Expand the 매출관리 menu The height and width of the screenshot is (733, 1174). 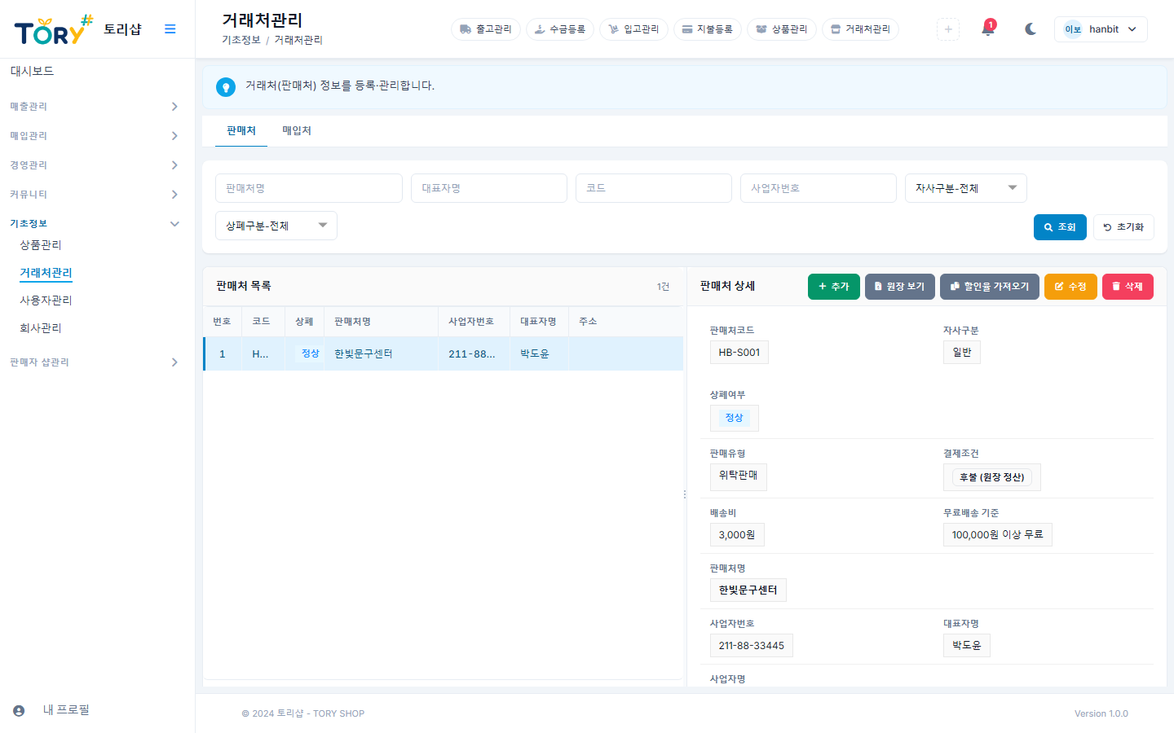[x=95, y=107]
